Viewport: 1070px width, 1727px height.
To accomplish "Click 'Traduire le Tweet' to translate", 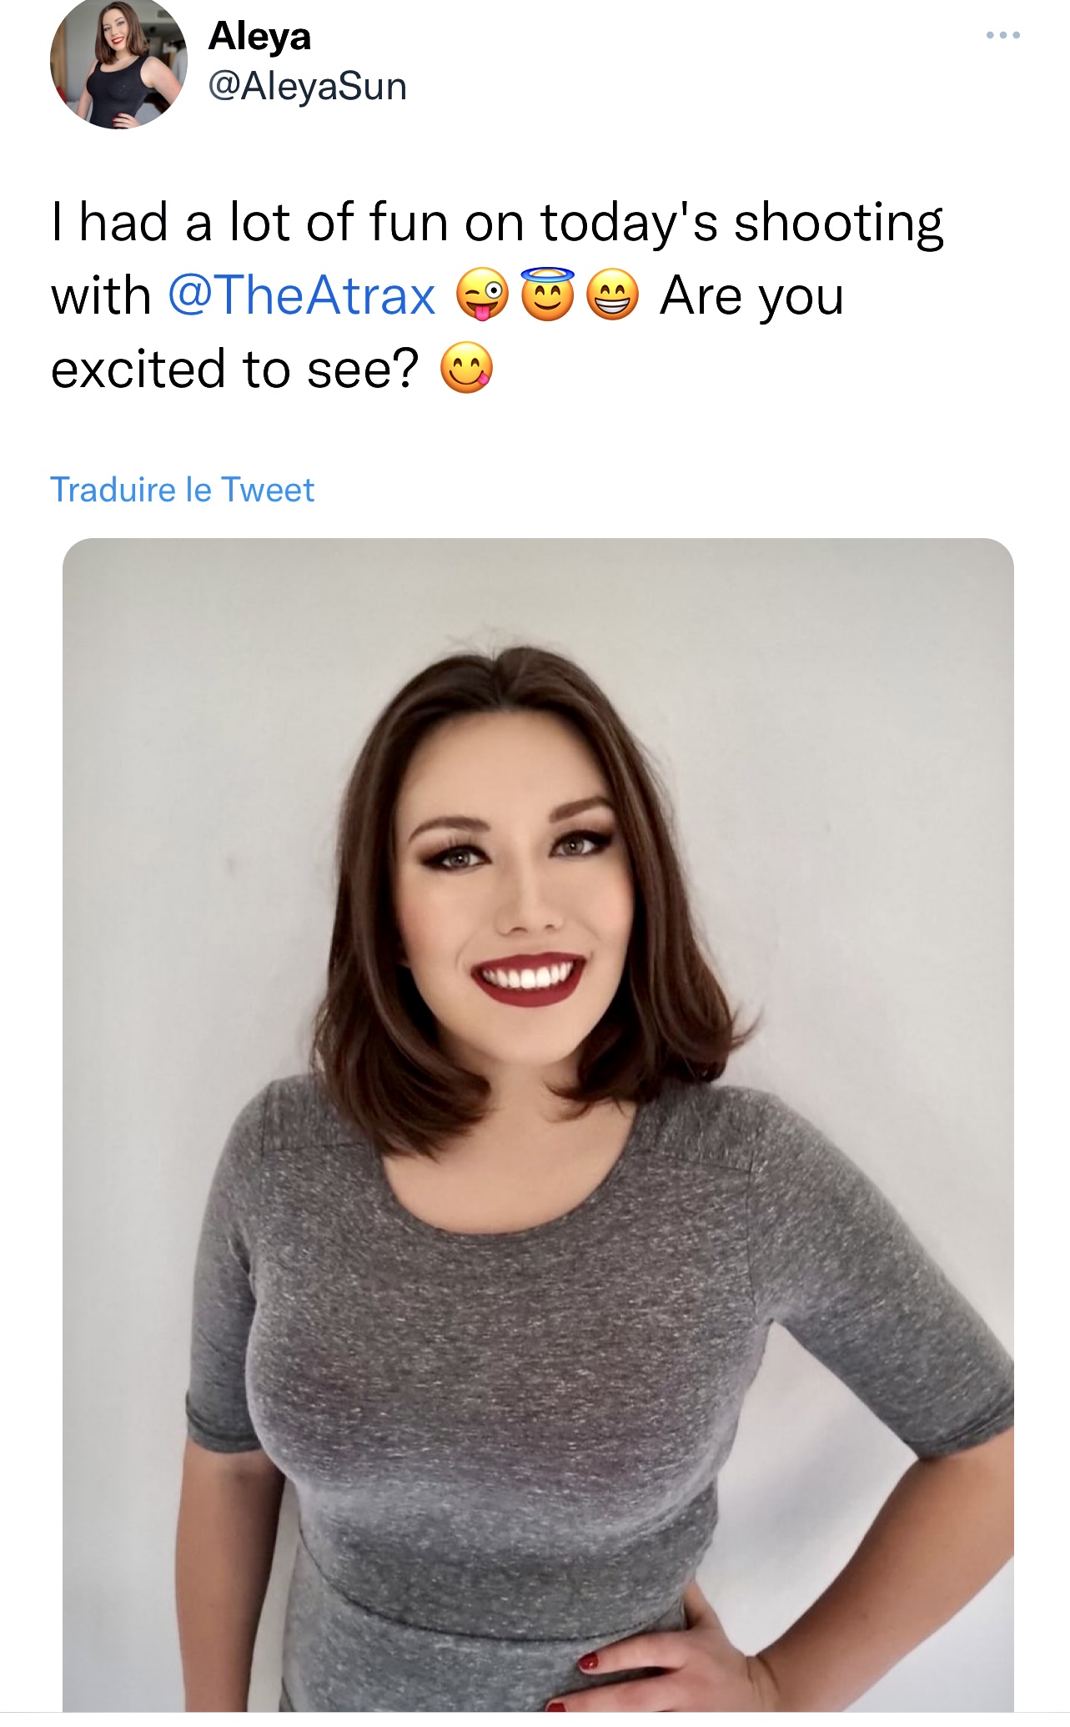I will pos(182,490).
